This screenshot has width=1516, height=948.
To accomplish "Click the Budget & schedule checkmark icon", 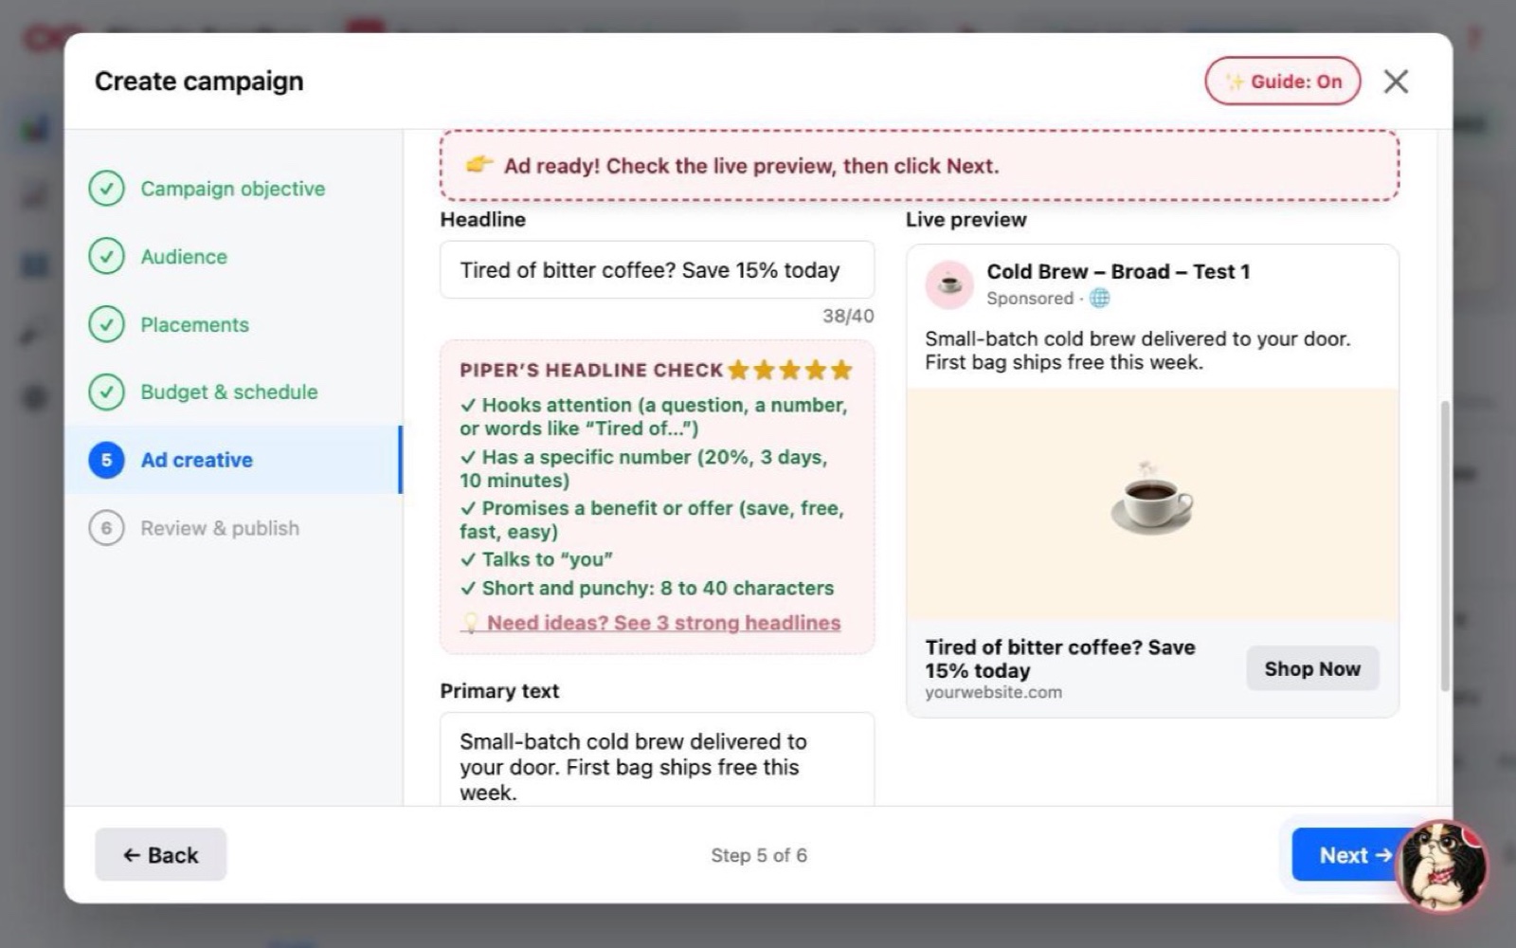I will pos(106,392).
